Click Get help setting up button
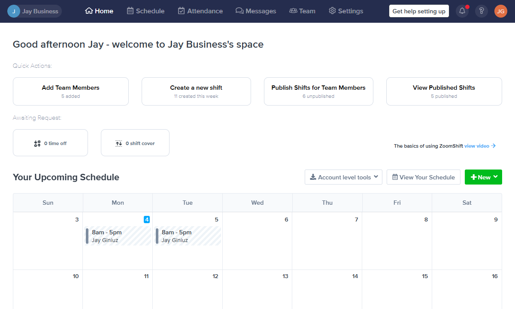Screen dimensions: 515x309 click(419, 11)
